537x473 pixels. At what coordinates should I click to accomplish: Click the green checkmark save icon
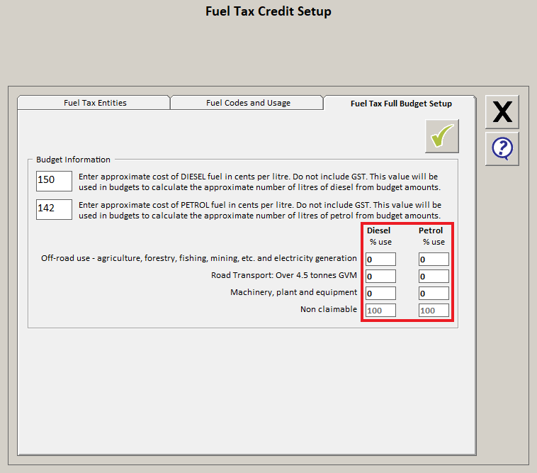click(x=442, y=136)
